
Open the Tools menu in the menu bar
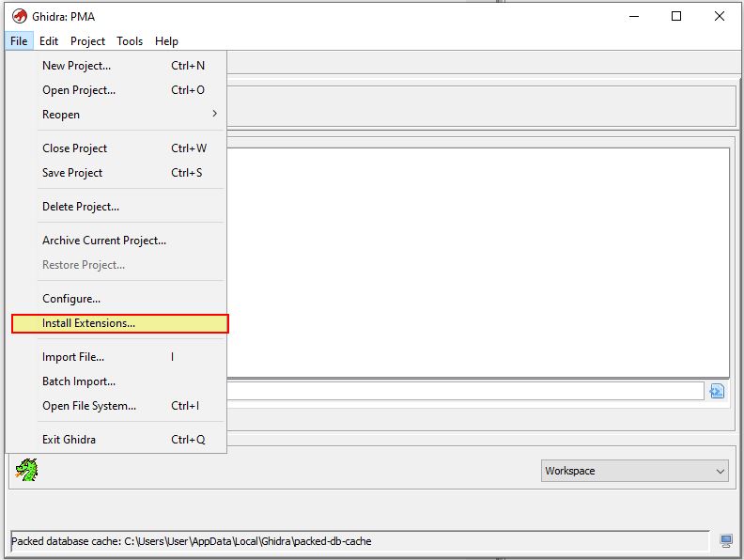click(x=130, y=41)
